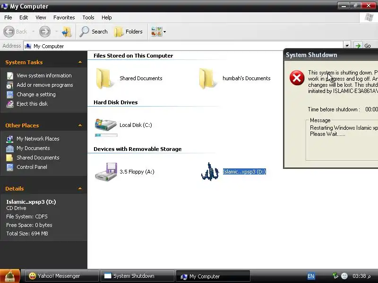Select the Shared Documents folder icon

[x=104, y=78]
